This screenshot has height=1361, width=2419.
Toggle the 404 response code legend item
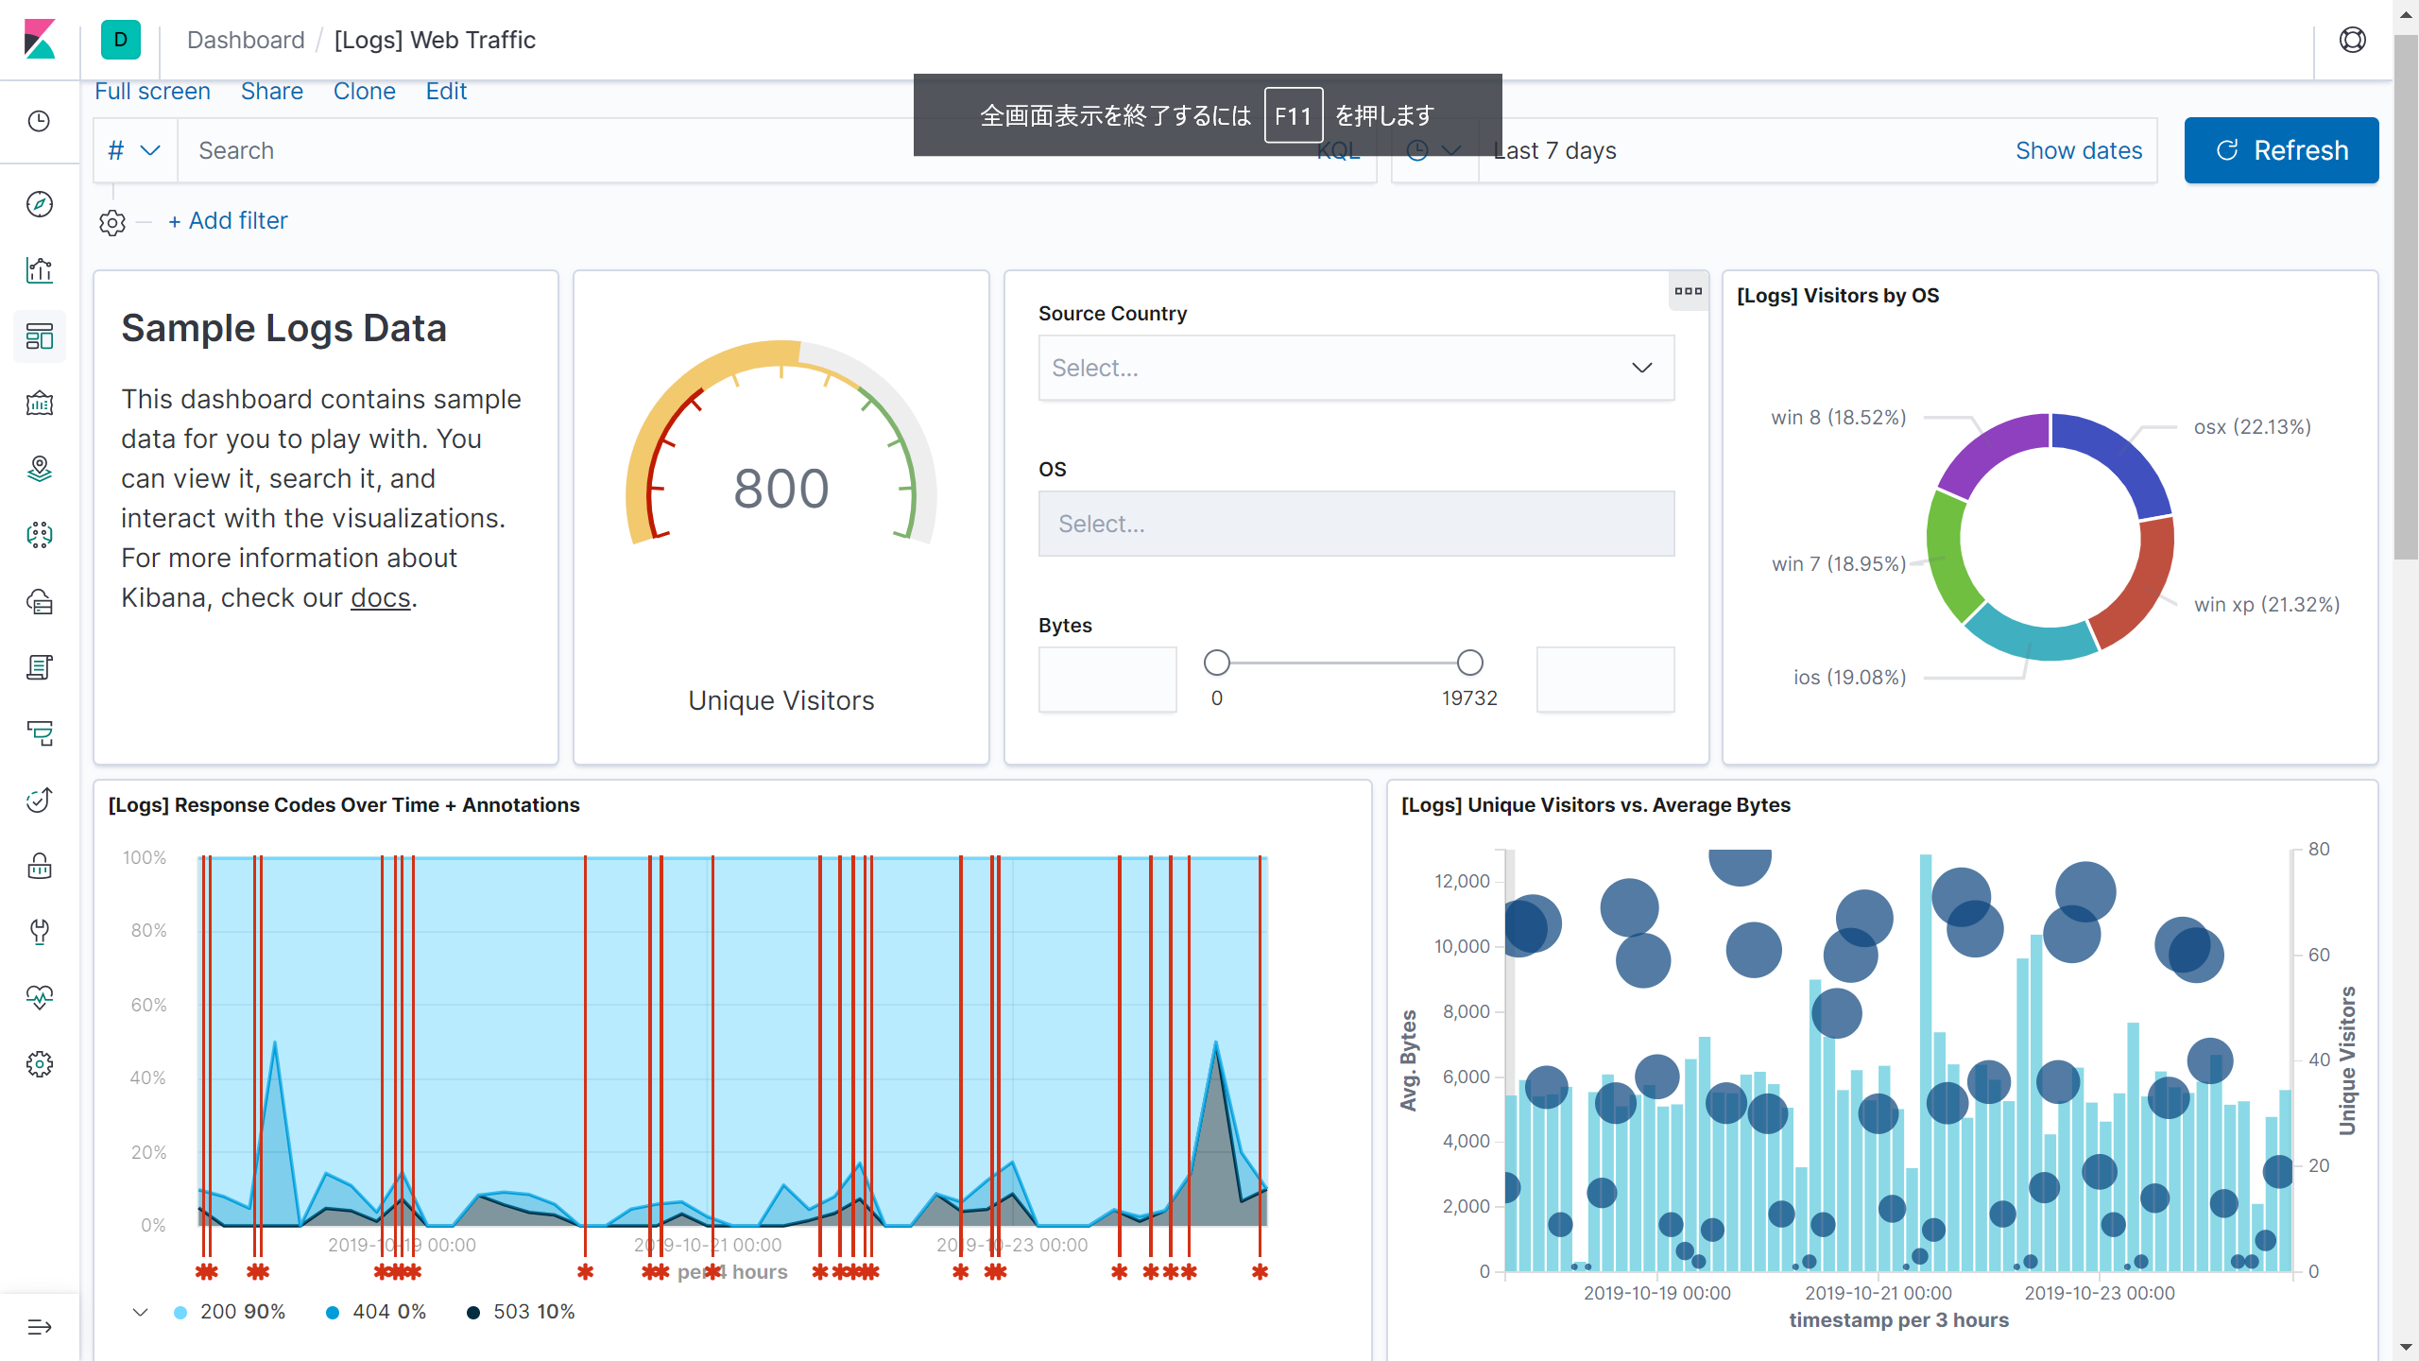376,1312
